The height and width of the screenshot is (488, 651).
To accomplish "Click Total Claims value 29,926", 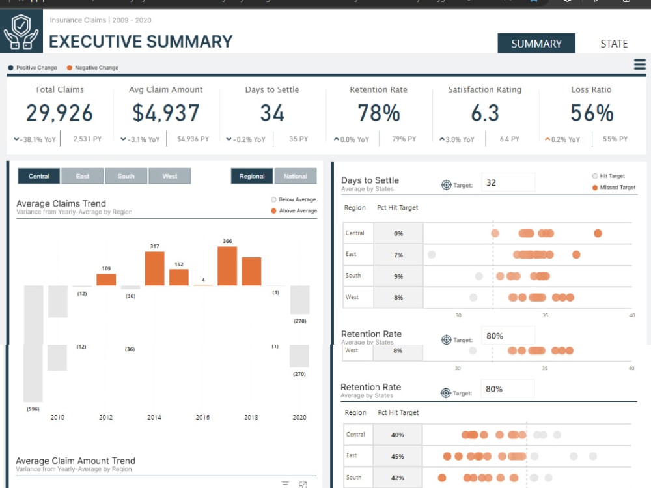I will point(59,113).
